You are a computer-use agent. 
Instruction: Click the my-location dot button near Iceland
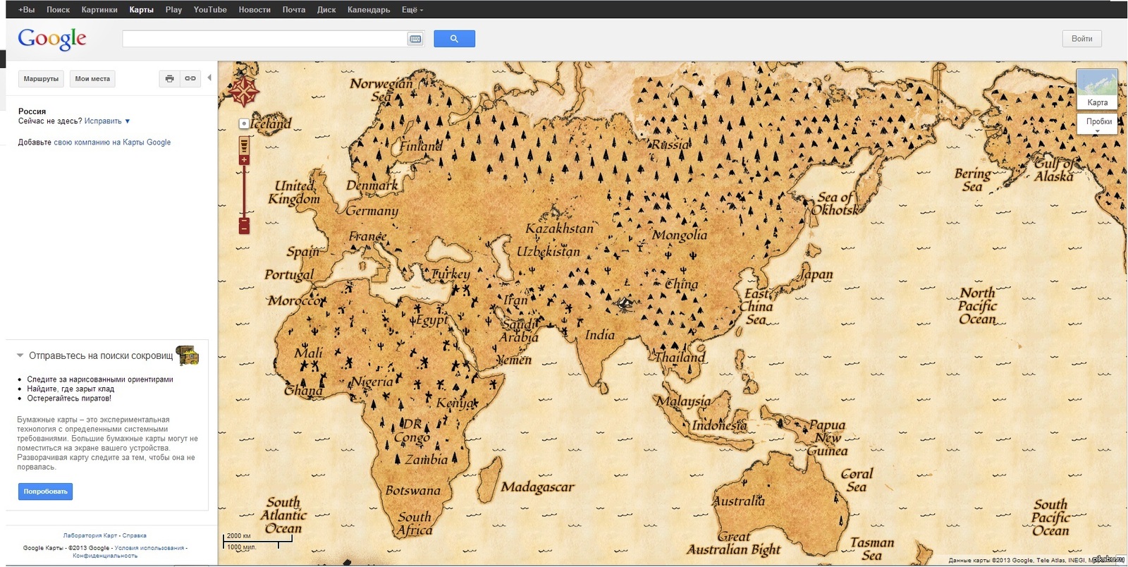[244, 123]
